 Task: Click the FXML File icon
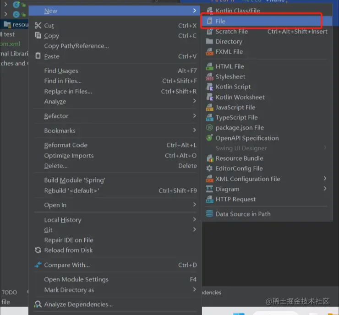209,52
